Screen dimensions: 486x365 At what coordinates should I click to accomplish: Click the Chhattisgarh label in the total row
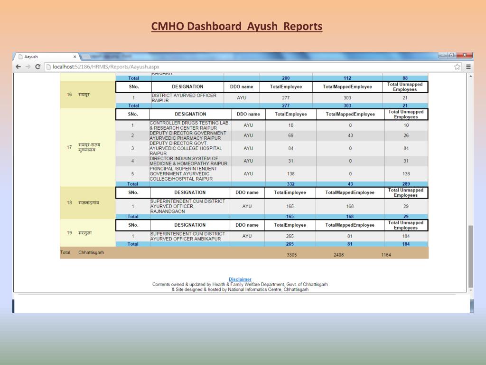[91, 253]
